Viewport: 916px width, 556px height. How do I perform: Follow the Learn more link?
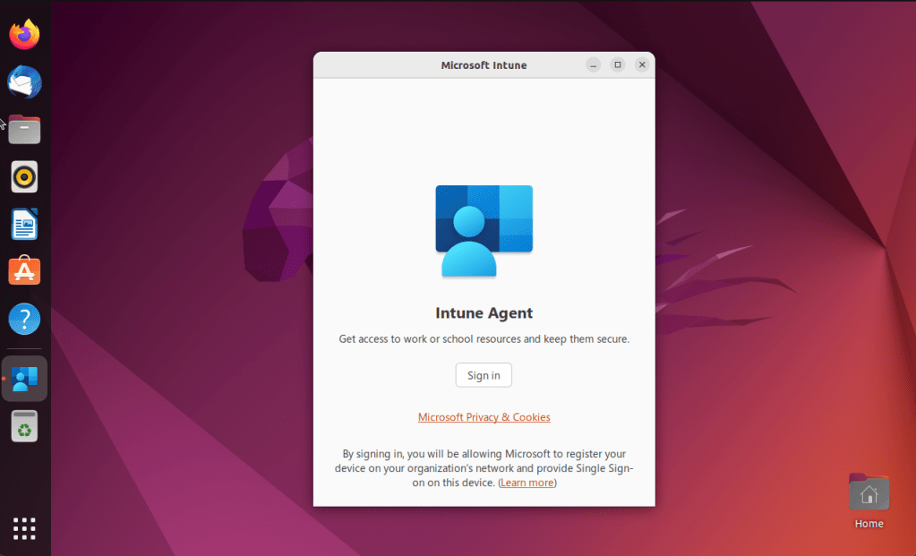526,483
